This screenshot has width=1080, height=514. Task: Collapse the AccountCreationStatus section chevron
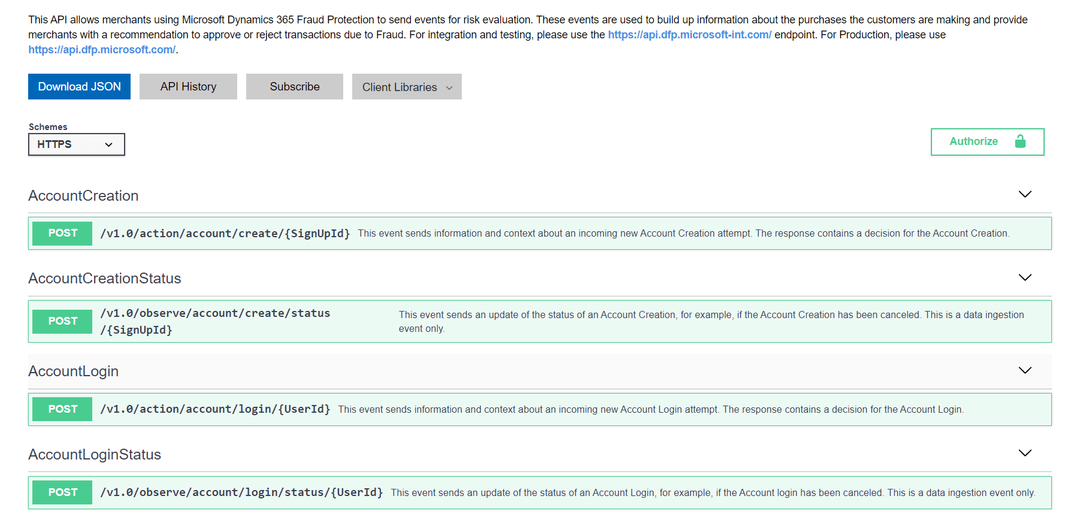(1025, 277)
